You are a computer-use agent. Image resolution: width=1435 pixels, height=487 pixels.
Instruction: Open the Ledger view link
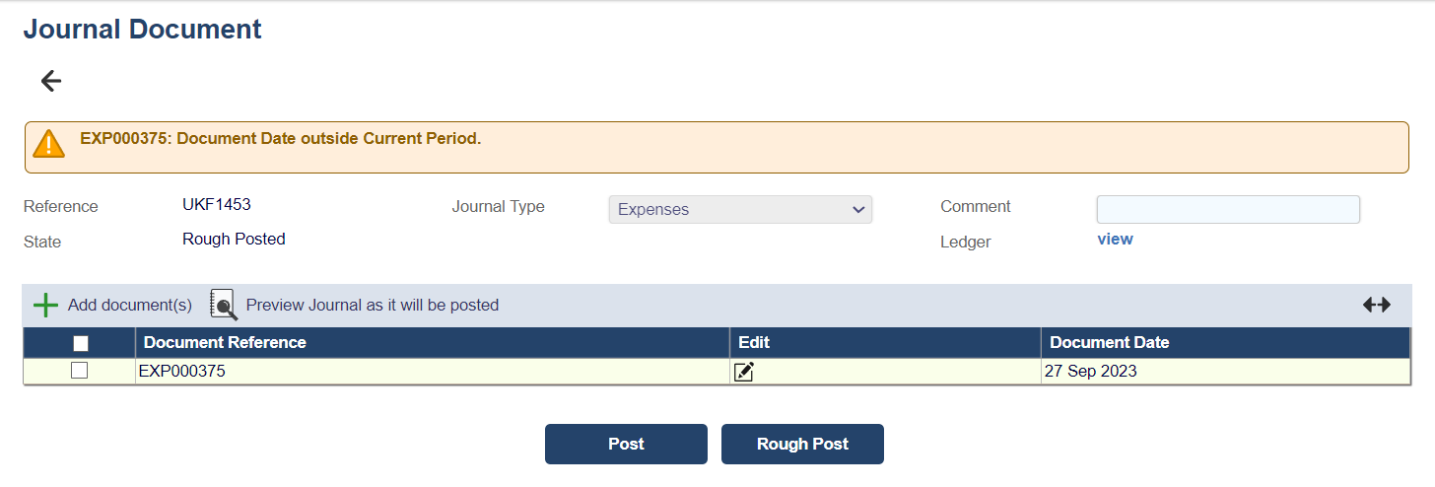pyautogui.click(x=1115, y=239)
